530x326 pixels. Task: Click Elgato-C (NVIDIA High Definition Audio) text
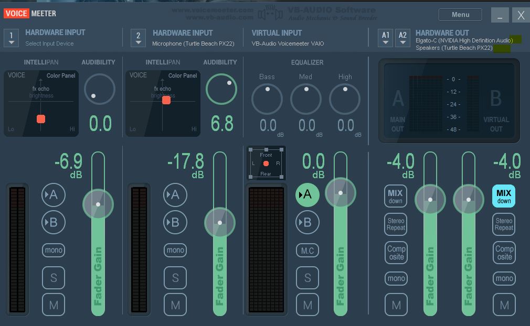coord(464,40)
